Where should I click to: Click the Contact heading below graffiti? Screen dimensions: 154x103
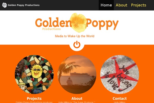pyautogui.click(x=120, y=98)
